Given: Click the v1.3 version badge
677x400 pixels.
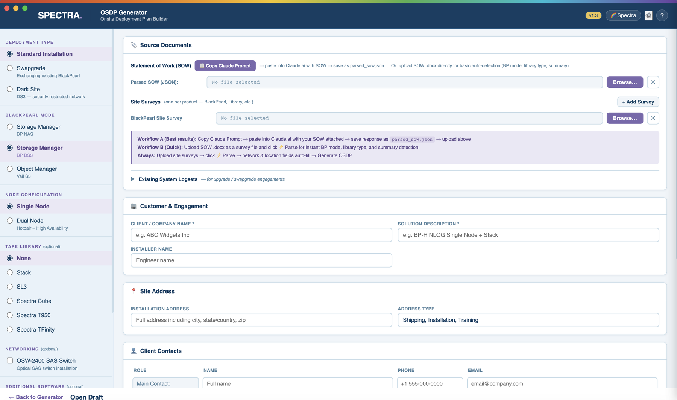Looking at the screenshot, I should coord(593,15).
